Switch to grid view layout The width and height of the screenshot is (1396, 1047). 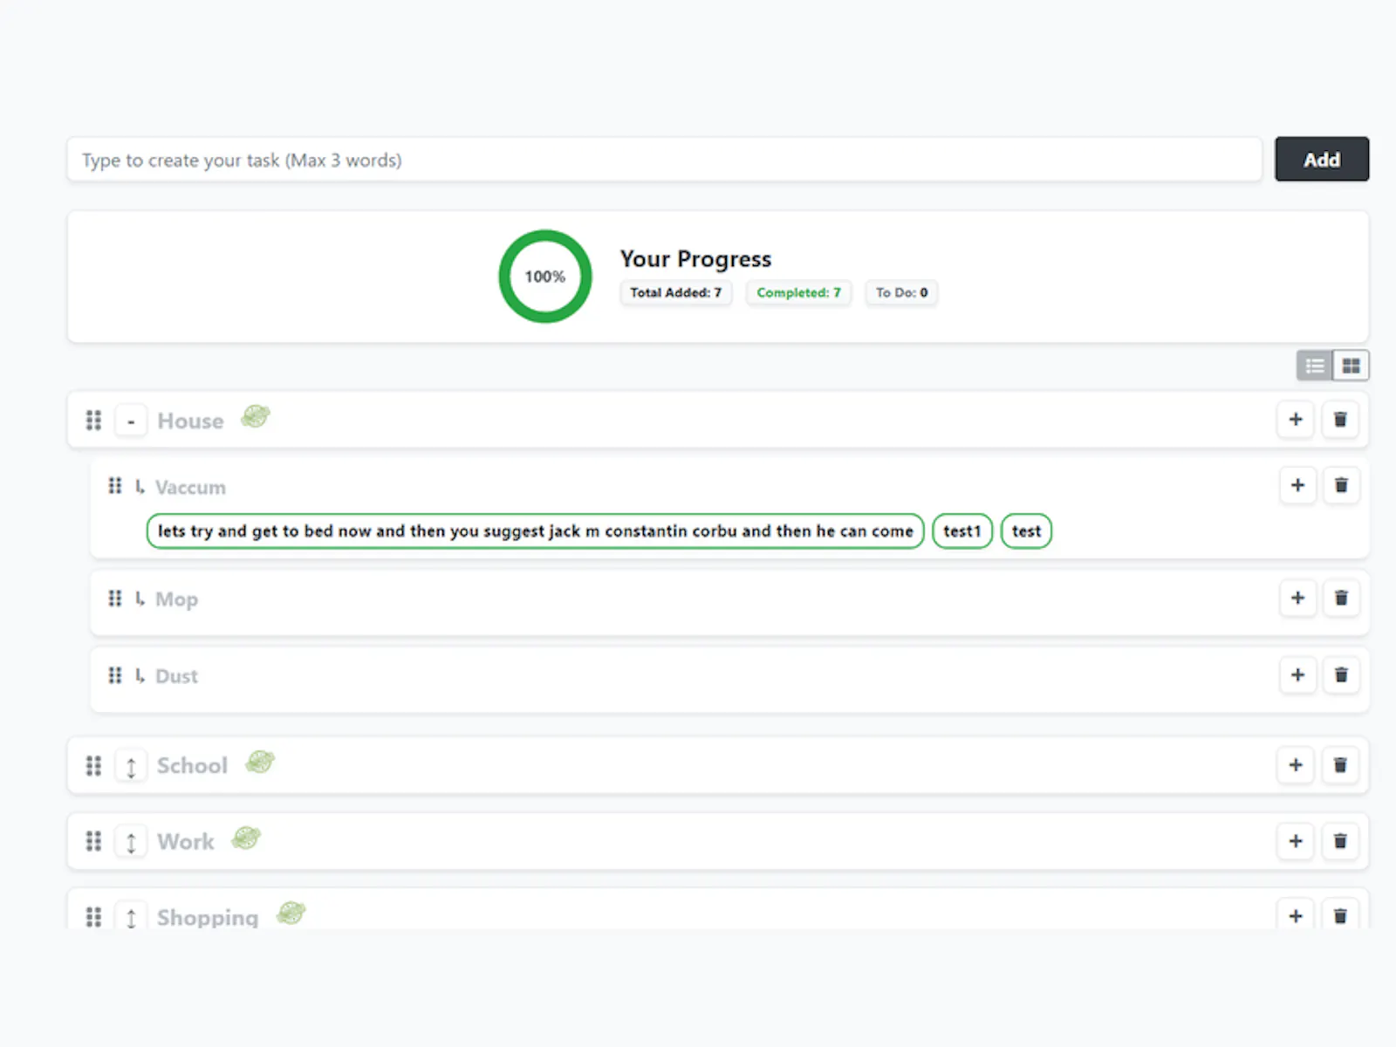coord(1352,366)
